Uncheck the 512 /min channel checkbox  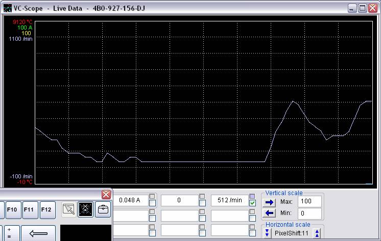click(x=252, y=204)
